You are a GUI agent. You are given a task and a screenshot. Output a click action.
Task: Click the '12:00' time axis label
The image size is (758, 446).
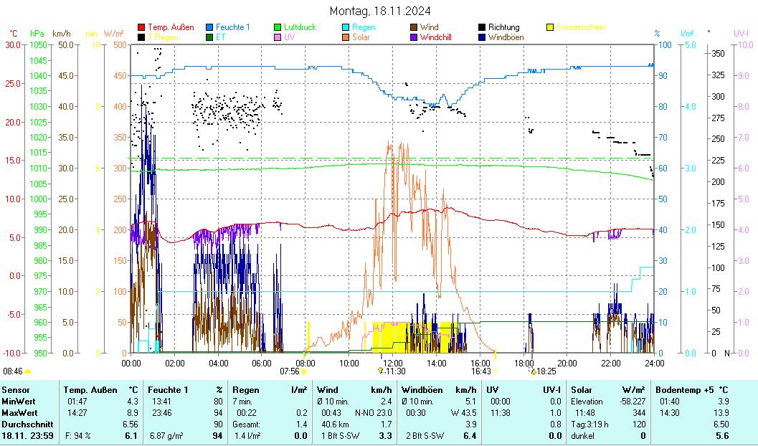(x=392, y=364)
